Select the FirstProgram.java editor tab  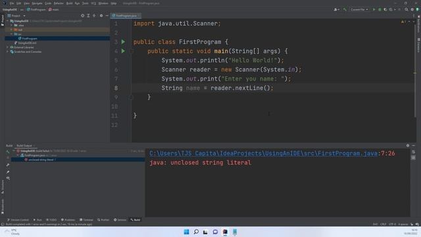tap(126, 16)
